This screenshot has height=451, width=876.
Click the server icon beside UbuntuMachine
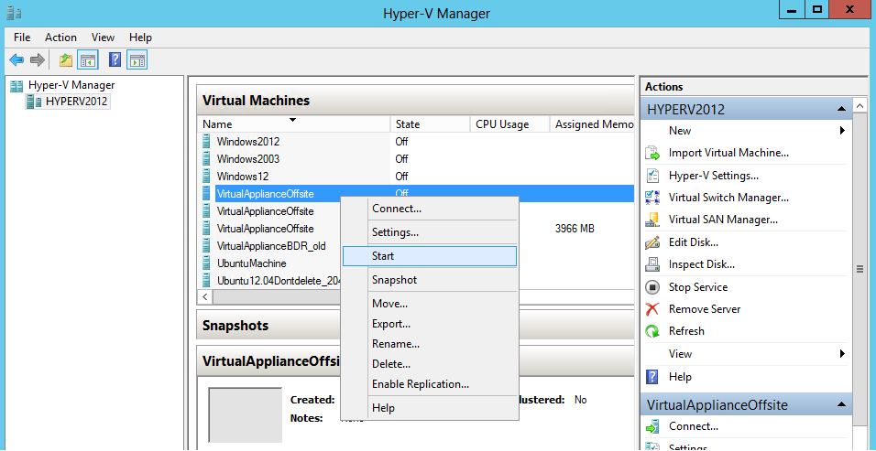pyautogui.click(x=207, y=263)
